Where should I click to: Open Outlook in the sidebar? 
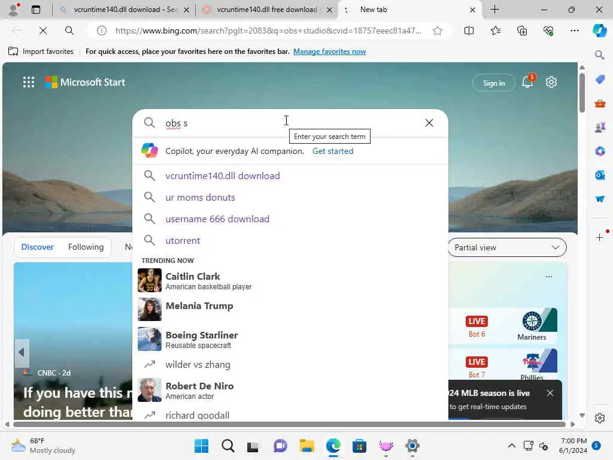pos(600,175)
